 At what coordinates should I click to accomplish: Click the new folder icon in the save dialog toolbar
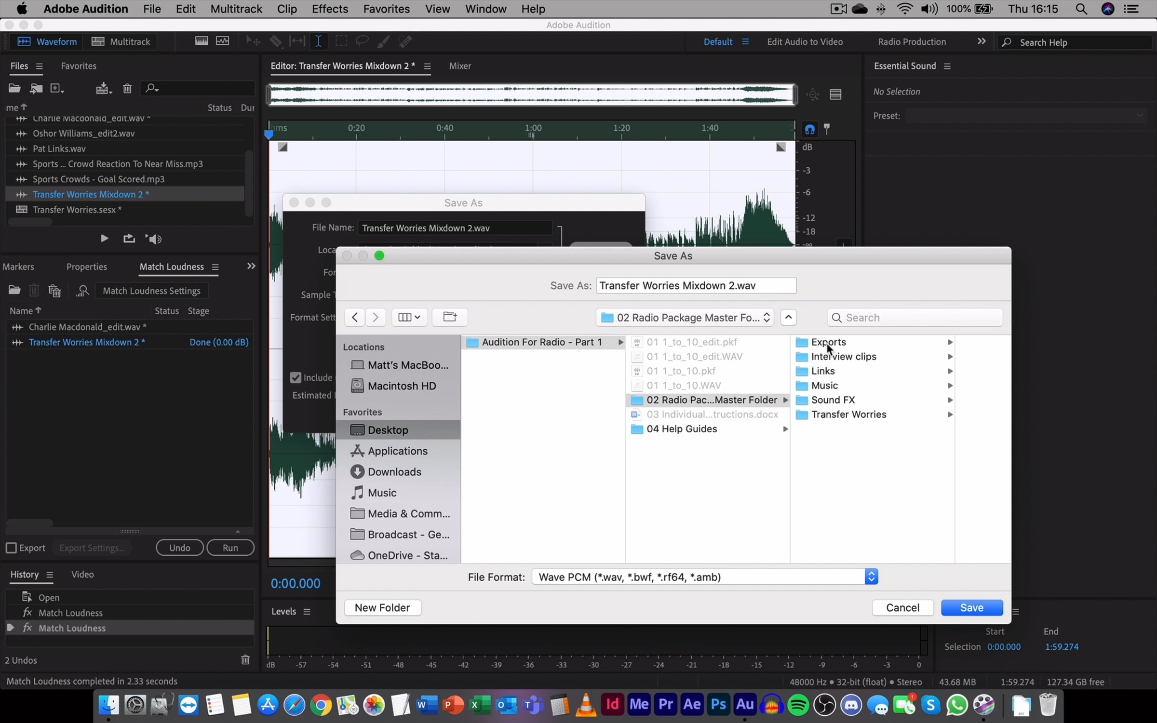pos(449,317)
